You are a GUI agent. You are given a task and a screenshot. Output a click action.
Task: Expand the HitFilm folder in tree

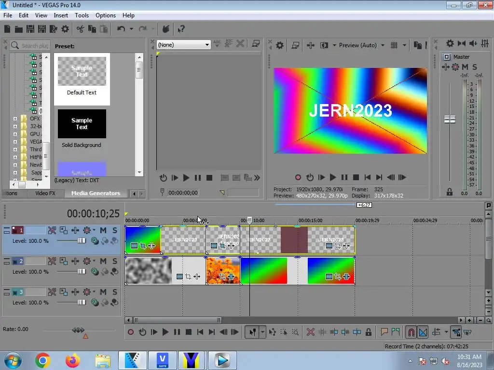click(x=15, y=157)
